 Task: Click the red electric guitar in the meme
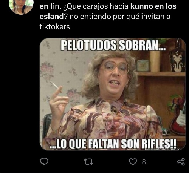tap(178, 116)
